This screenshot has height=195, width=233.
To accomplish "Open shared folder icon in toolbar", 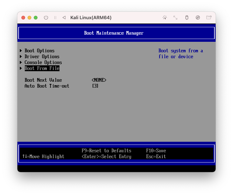I will point(209,18).
